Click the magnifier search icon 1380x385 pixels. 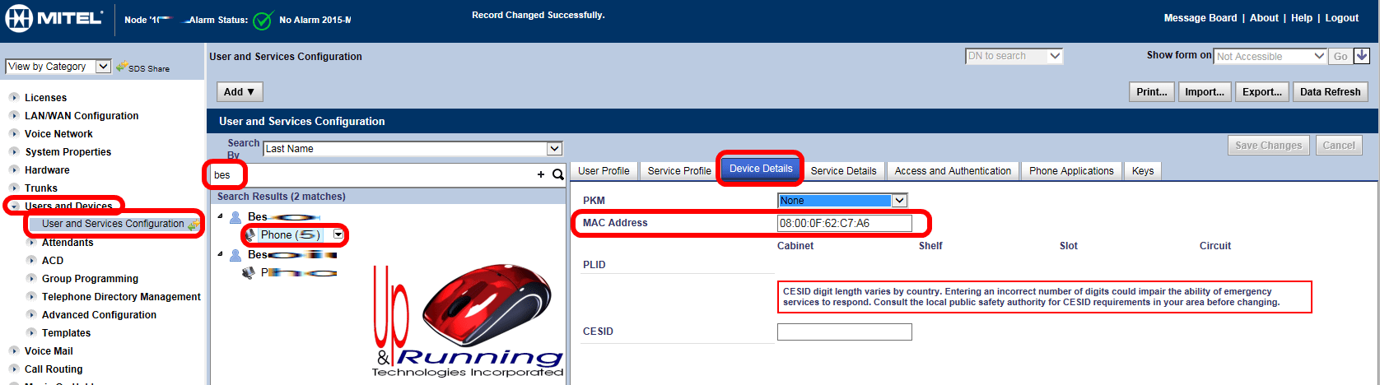557,174
